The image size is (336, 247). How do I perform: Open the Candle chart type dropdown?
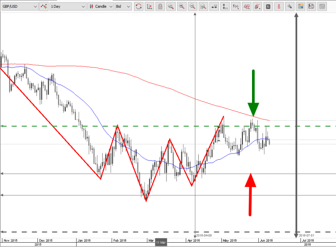[x=101, y=6]
